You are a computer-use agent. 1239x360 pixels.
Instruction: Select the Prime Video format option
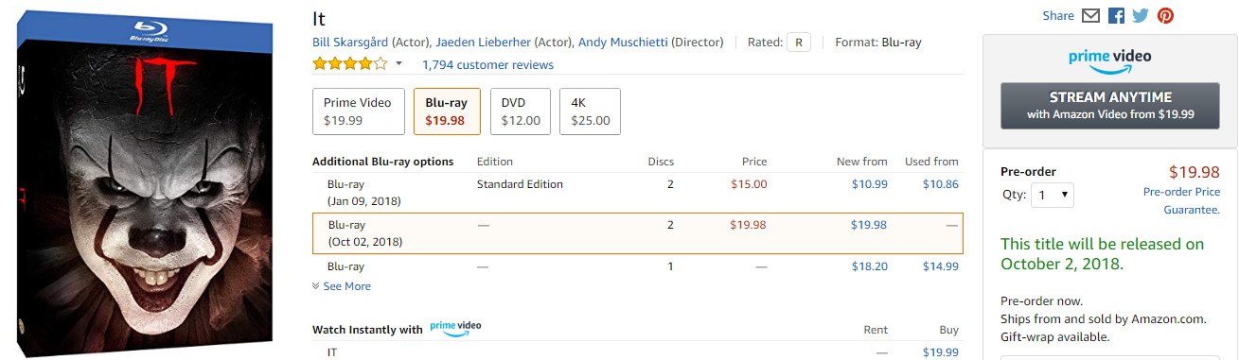tap(358, 111)
